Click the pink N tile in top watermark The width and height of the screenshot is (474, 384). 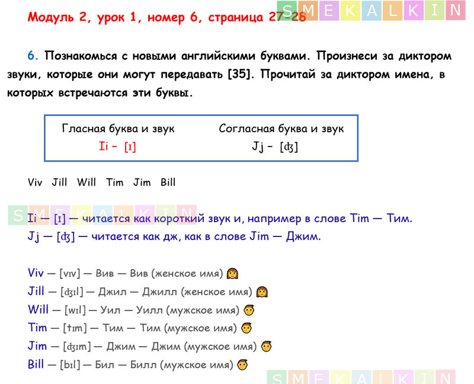[x=454, y=10]
